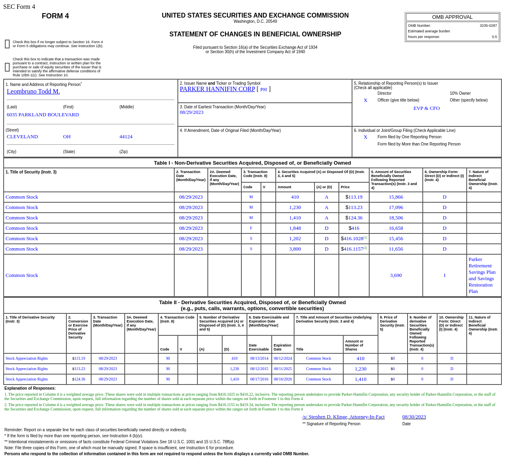Click the X mark beside Officer title

click(366, 100)
